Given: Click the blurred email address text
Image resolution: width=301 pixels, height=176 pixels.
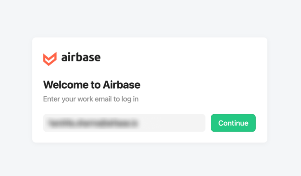Looking at the screenshot, I should pos(93,123).
